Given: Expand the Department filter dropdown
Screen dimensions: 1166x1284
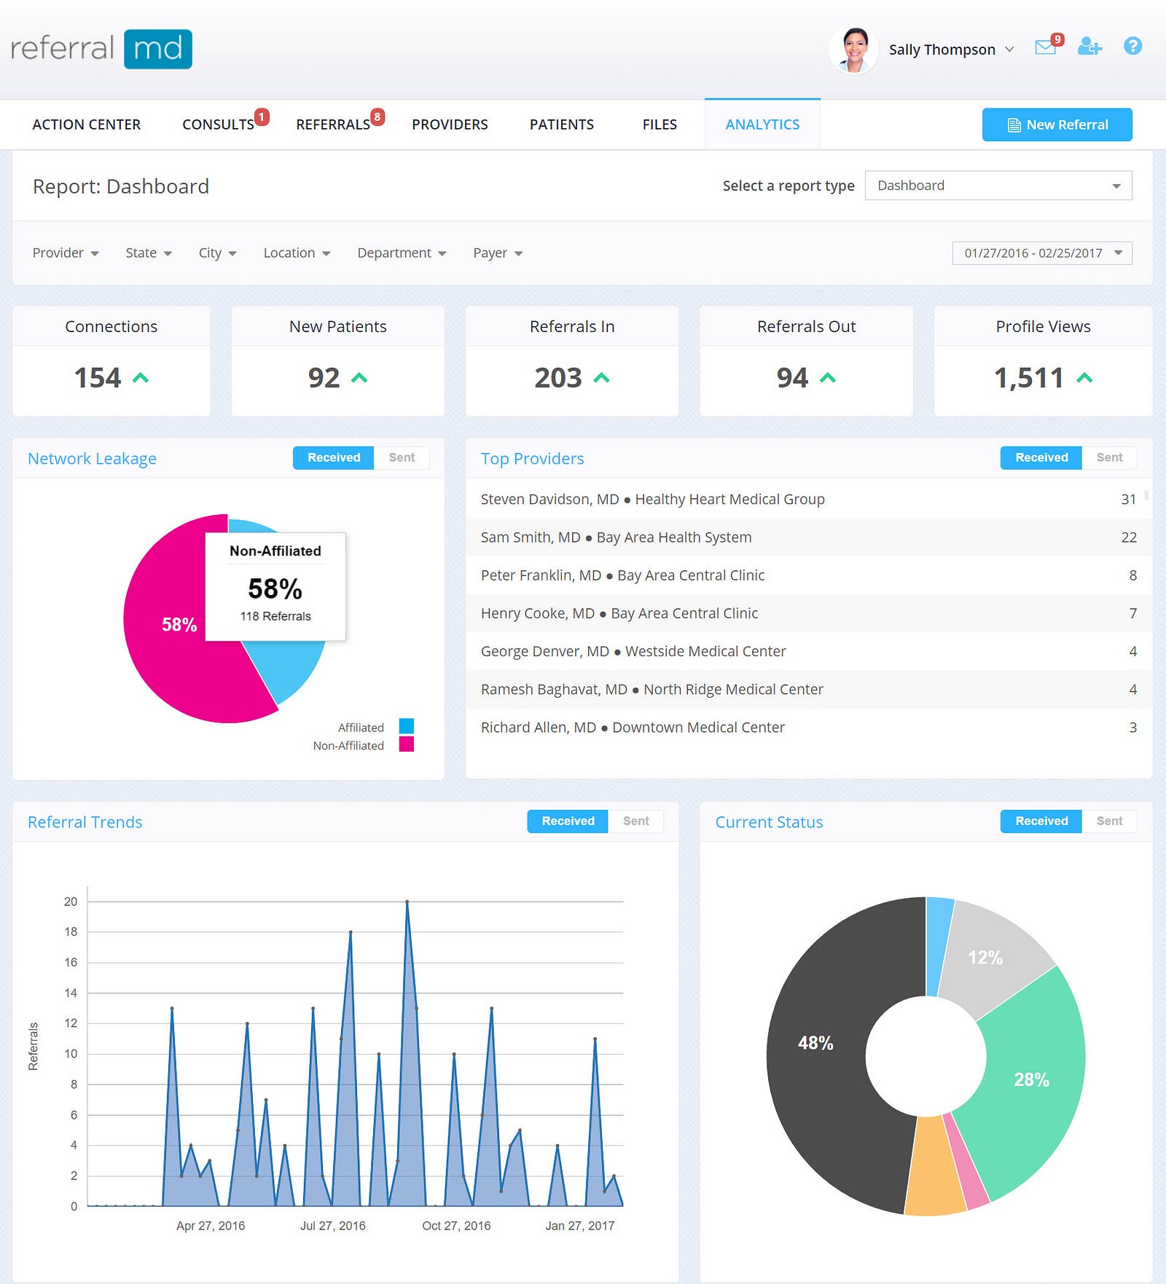Looking at the screenshot, I should click(402, 253).
